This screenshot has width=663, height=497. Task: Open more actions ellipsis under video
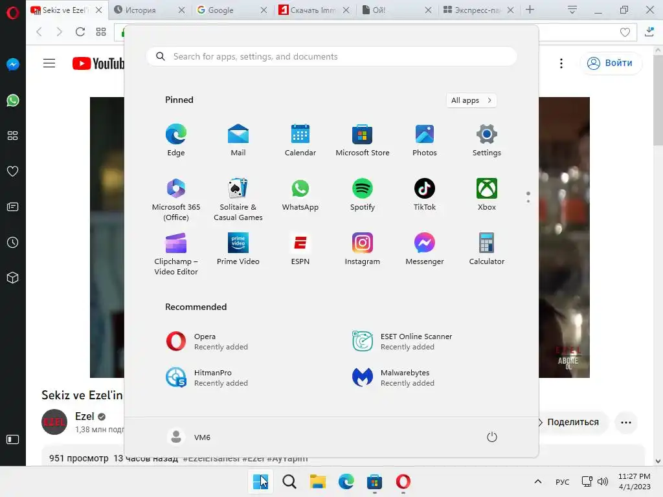[626, 422]
